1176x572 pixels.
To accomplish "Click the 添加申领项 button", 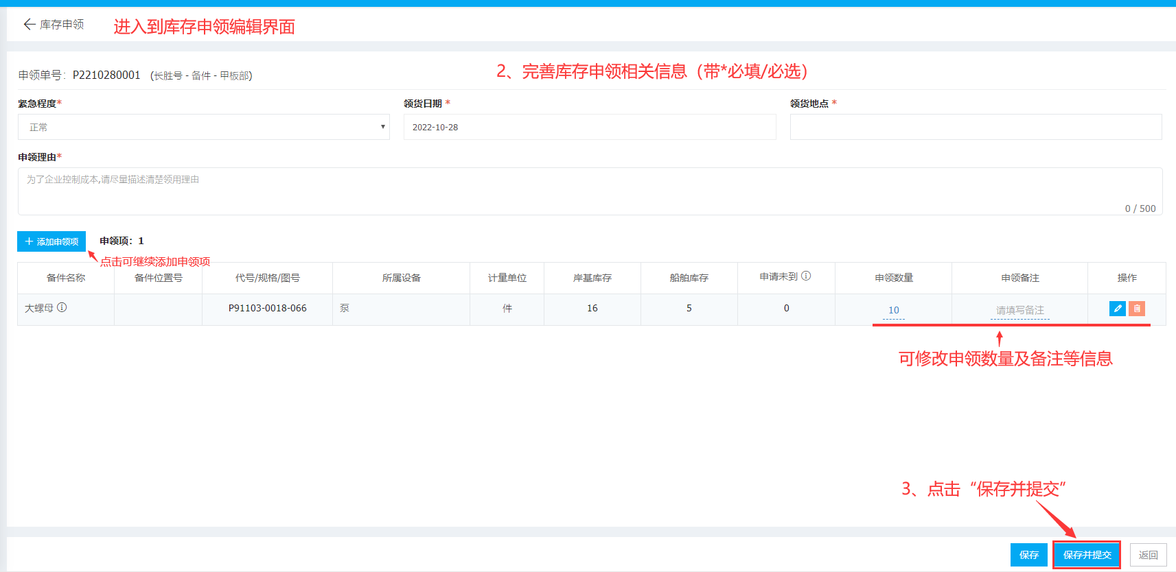I will pyautogui.click(x=51, y=241).
